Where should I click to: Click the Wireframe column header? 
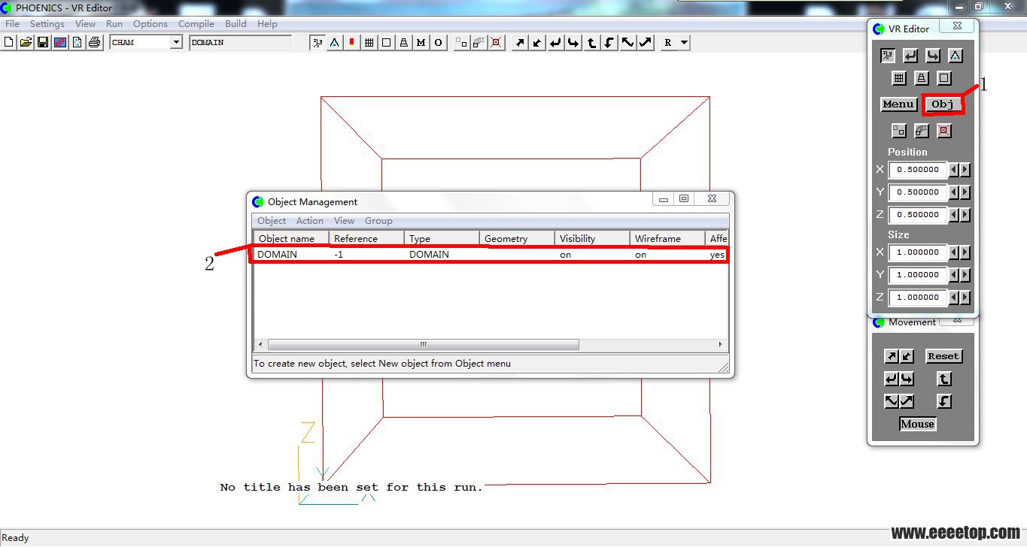pyautogui.click(x=667, y=238)
